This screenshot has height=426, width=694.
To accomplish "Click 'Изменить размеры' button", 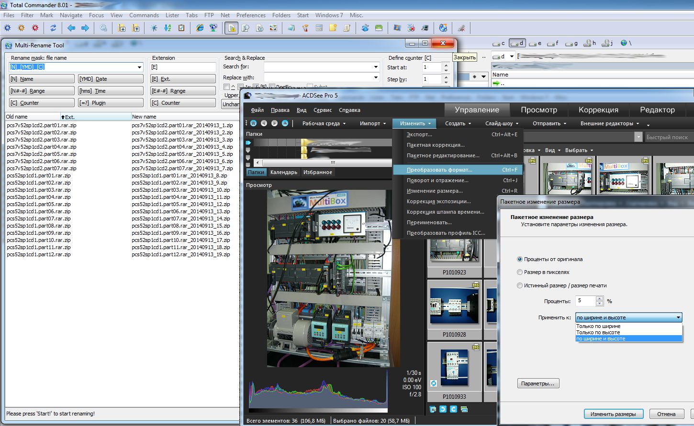I will click(x=613, y=414).
